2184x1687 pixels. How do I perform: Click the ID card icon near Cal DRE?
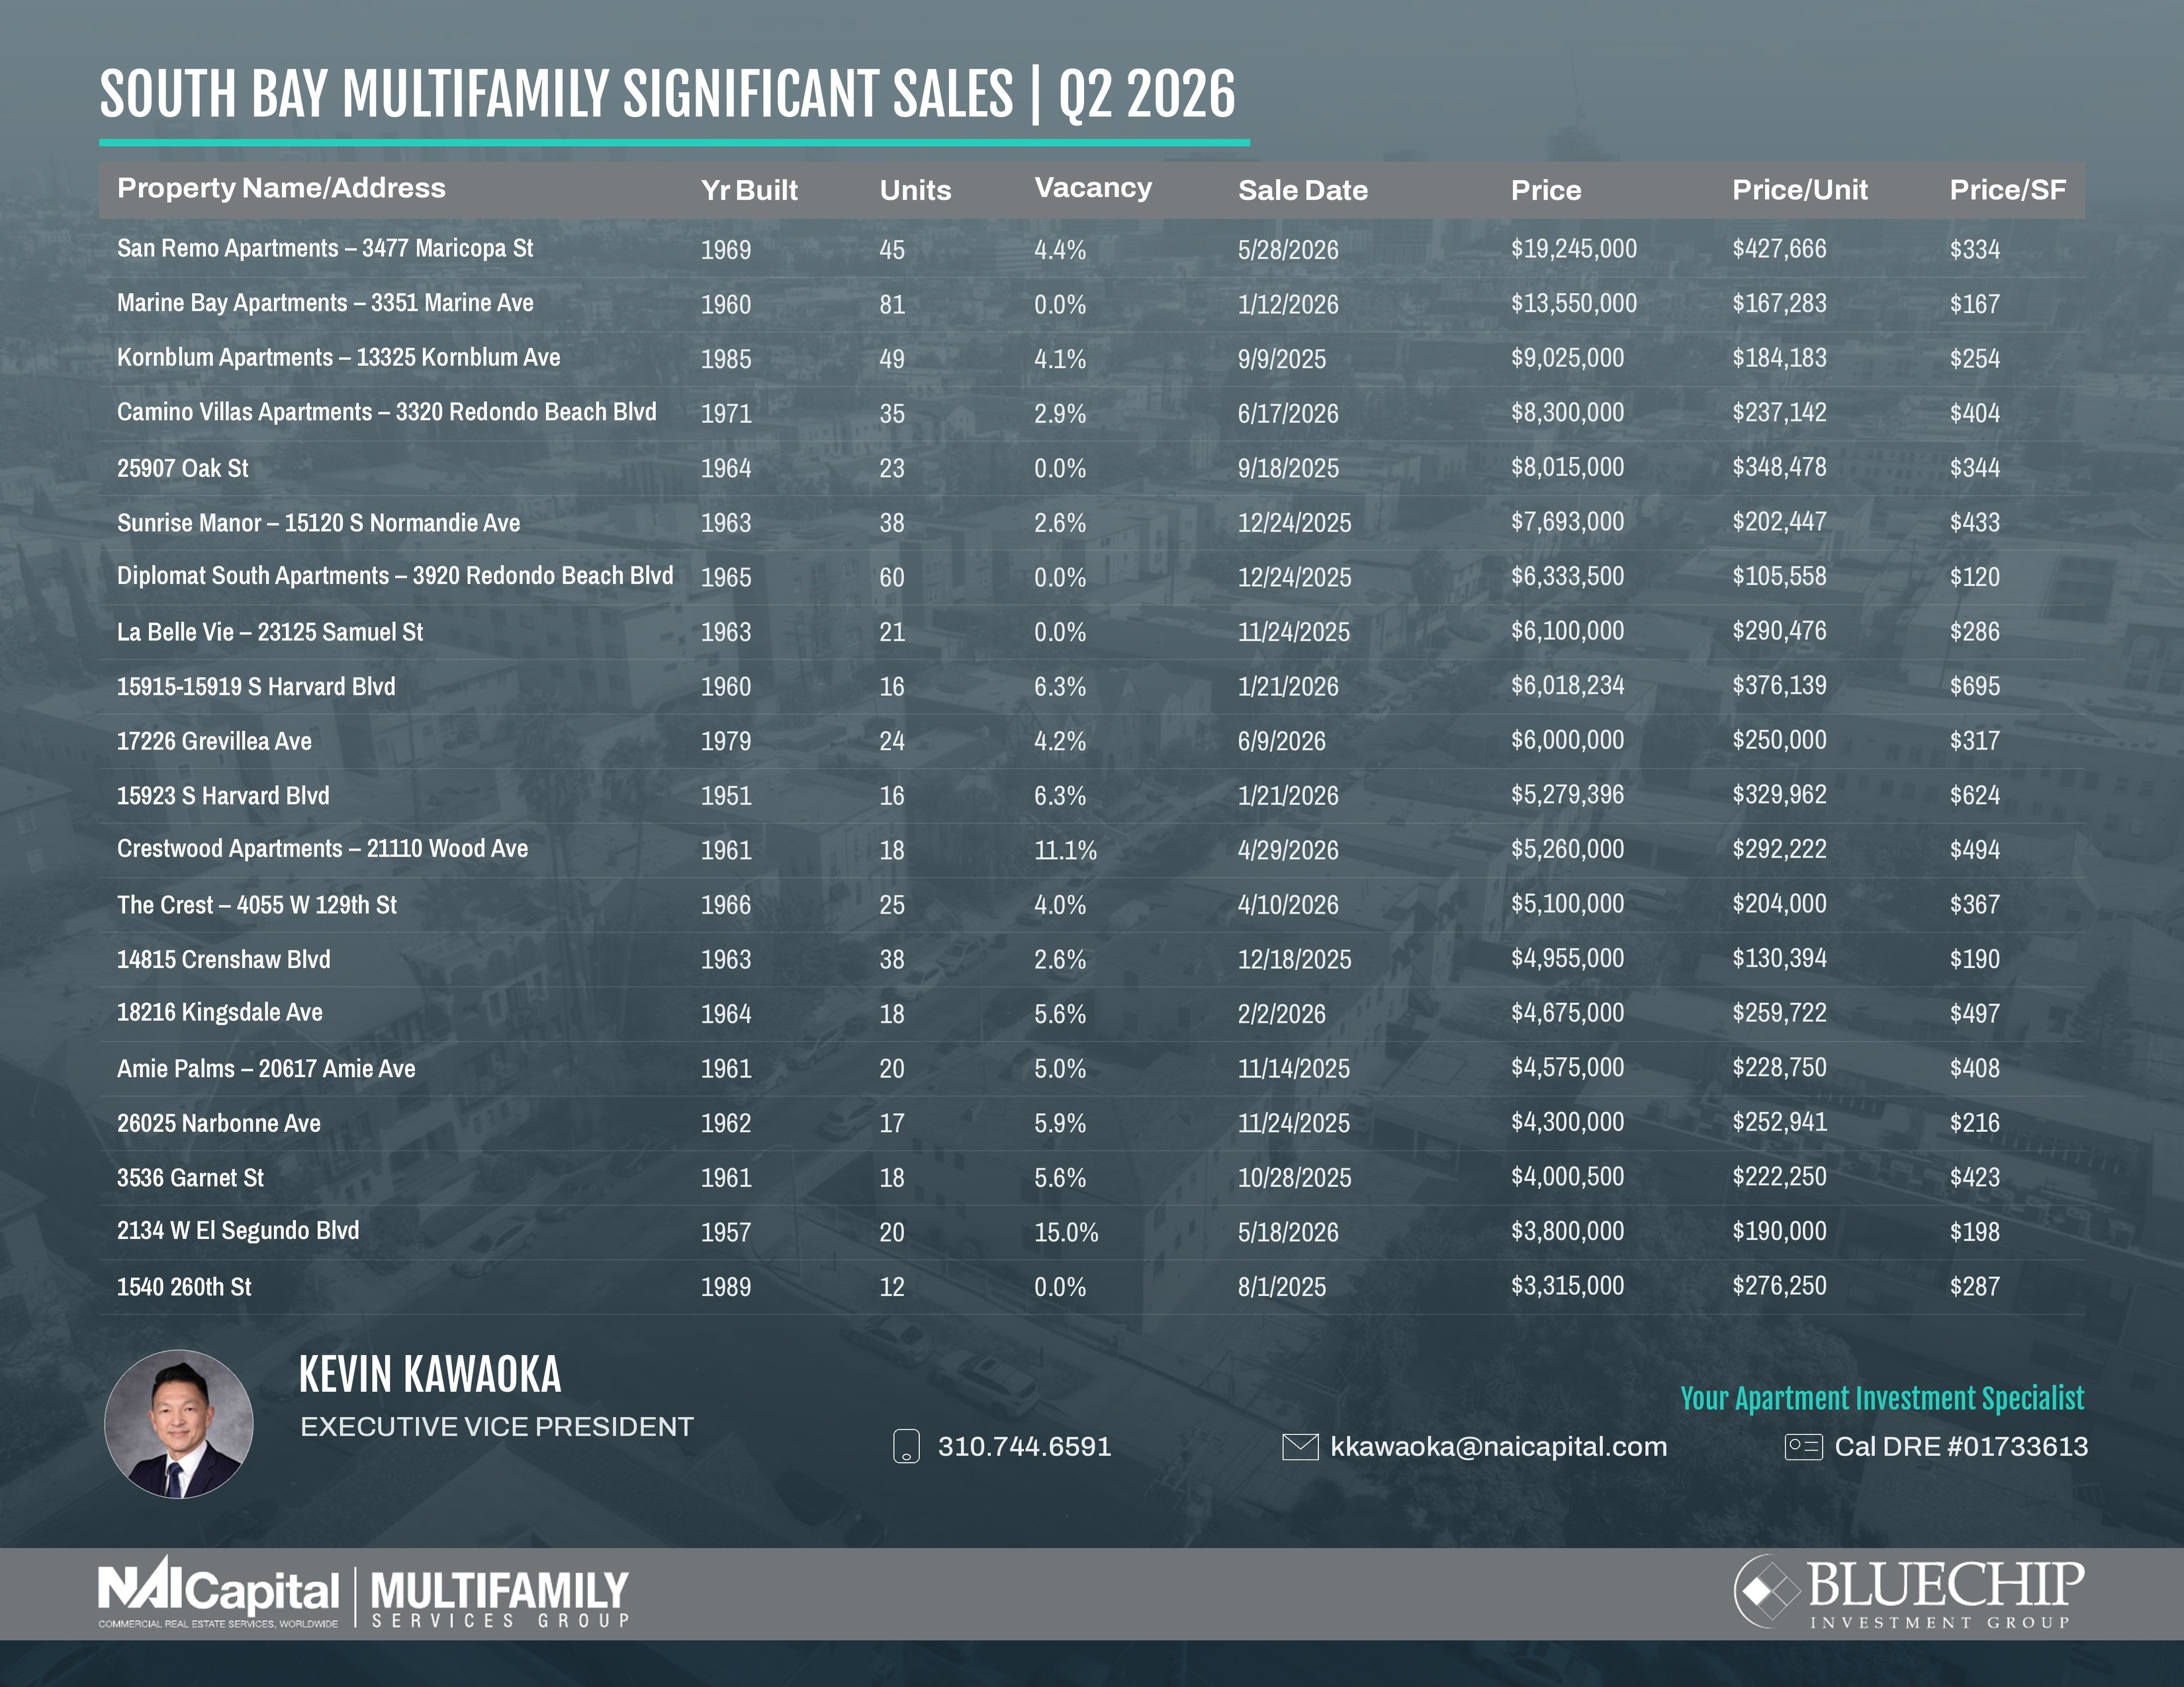point(1804,1446)
